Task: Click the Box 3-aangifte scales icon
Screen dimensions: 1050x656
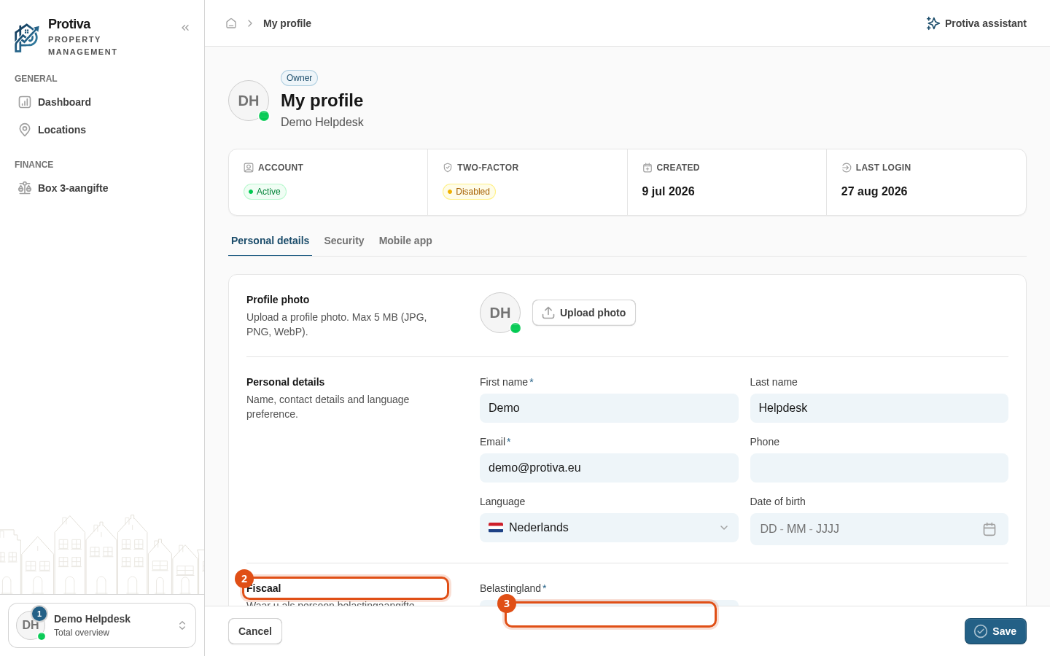Action: coord(25,188)
